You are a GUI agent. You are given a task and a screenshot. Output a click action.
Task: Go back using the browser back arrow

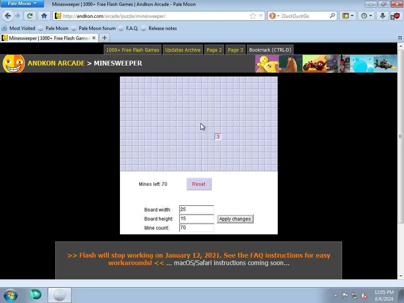coord(8,16)
